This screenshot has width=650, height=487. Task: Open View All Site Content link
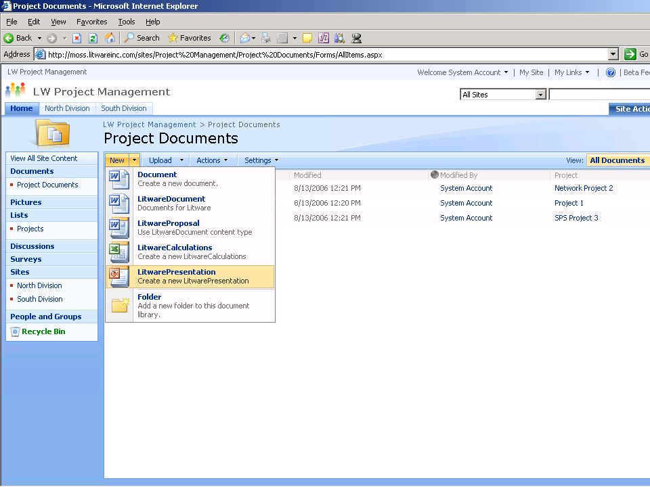[44, 158]
